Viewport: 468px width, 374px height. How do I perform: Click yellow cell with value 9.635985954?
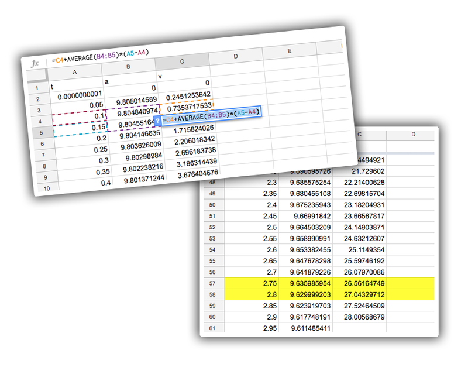[305, 283]
